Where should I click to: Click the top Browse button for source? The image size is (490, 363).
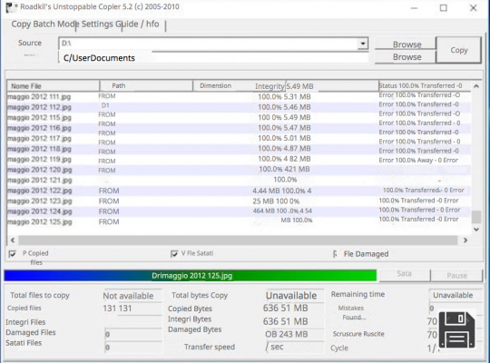tap(406, 44)
